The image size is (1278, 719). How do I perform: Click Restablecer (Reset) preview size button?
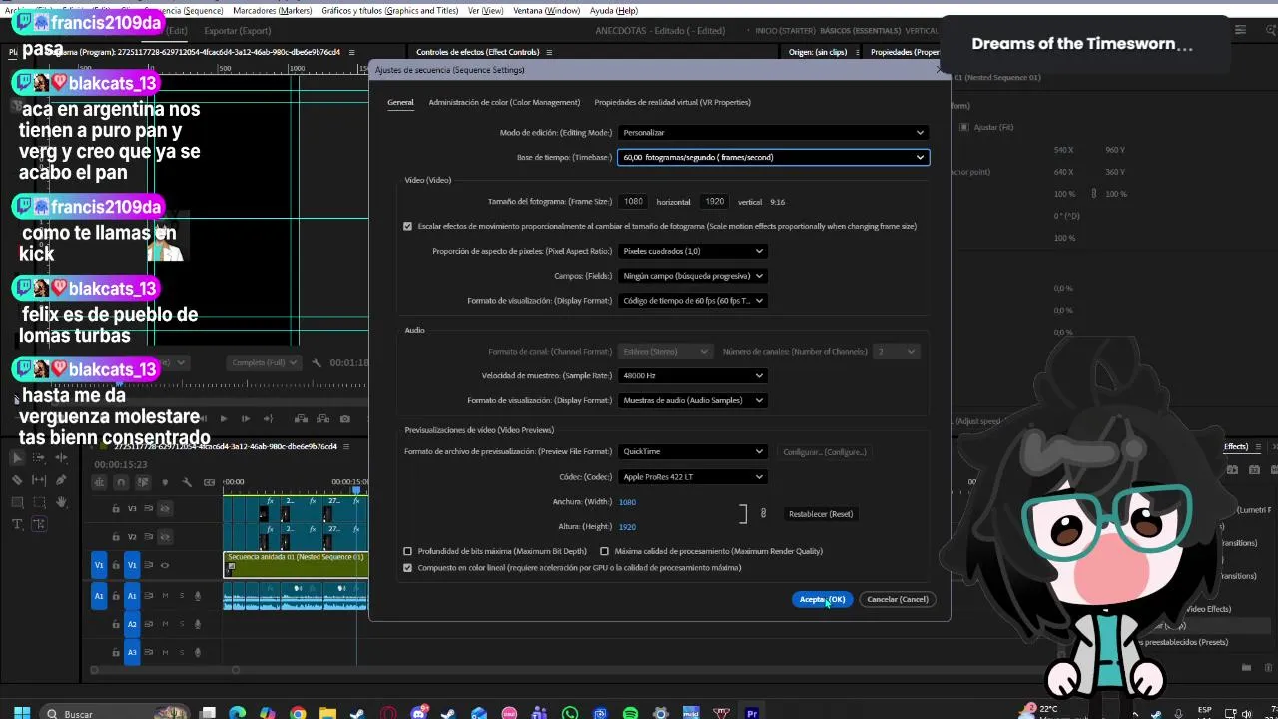click(821, 514)
